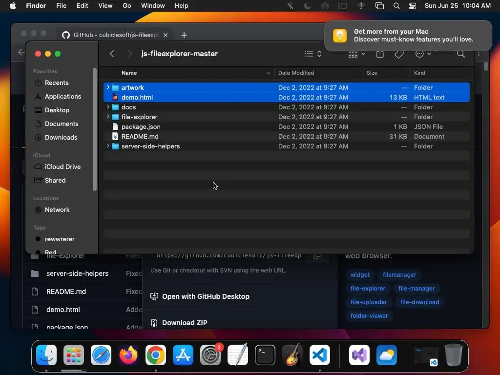Expand the server-side-helpers folder in Finder
Viewport: 500px width, 375px height.
click(x=108, y=146)
